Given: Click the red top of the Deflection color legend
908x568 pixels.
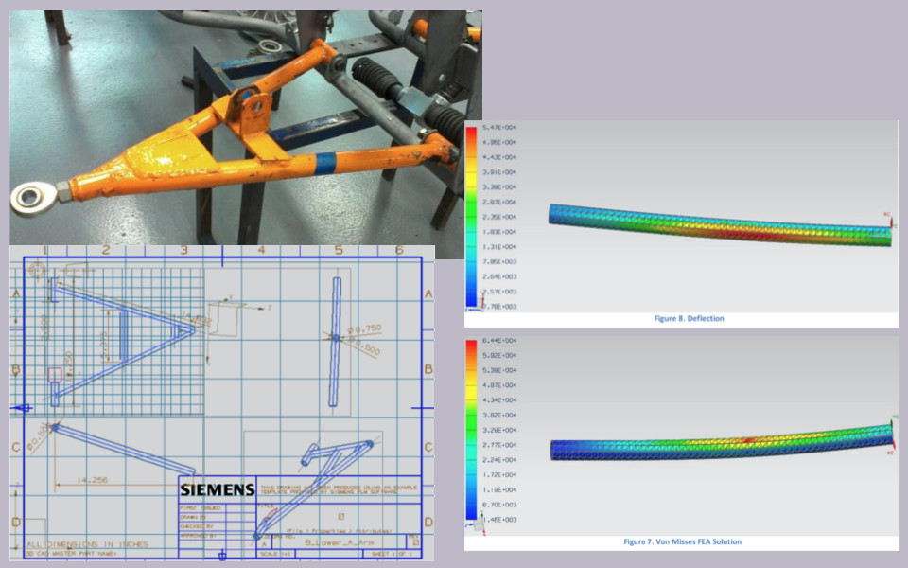Looking at the screenshot, I should coord(470,133).
